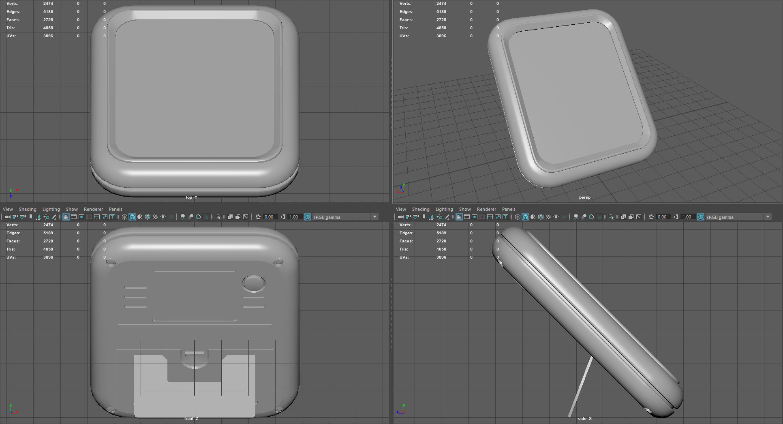Click Smooth Shade All cube in front view panel
The width and height of the screenshot is (783, 424).
click(x=132, y=217)
